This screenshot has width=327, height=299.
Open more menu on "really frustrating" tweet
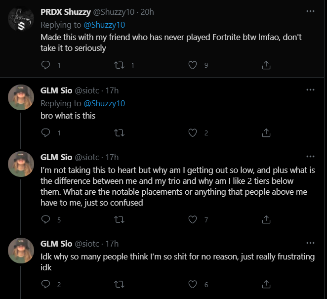(x=310, y=244)
